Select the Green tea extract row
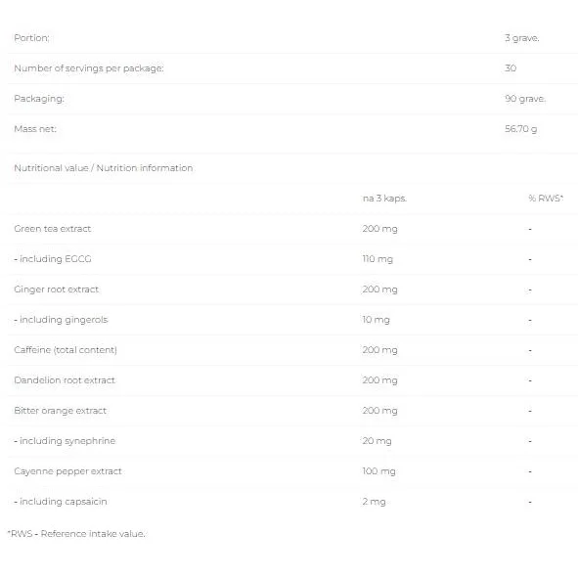 click(289, 229)
